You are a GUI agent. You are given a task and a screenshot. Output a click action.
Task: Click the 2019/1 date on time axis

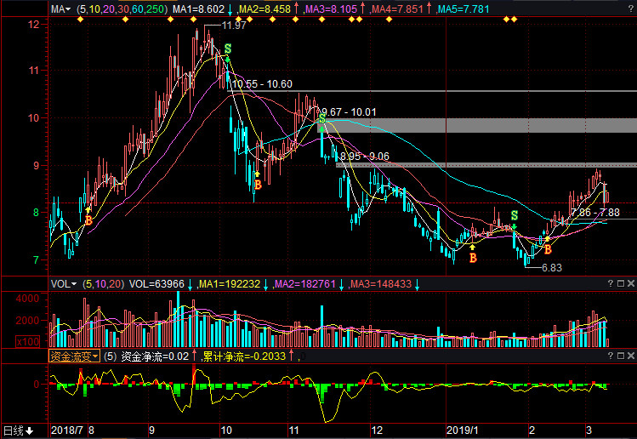466,430
